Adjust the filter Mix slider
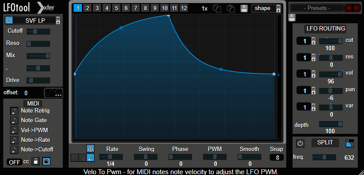 pos(38,56)
